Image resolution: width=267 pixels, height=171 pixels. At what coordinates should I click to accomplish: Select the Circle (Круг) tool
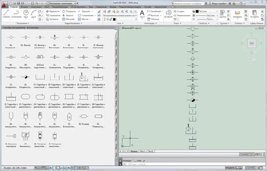coord(25,14)
